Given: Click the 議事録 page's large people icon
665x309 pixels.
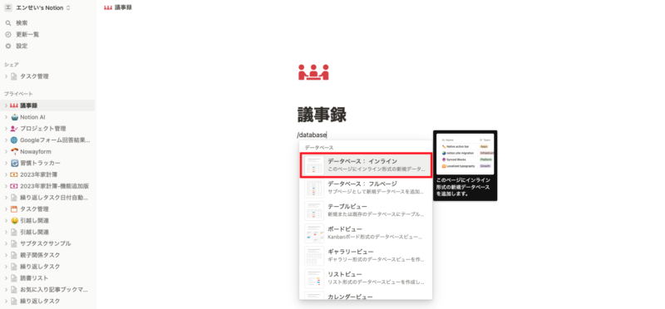Looking at the screenshot, I should 313,72.
